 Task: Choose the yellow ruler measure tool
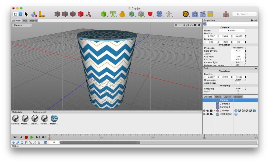tap(42, 14)
